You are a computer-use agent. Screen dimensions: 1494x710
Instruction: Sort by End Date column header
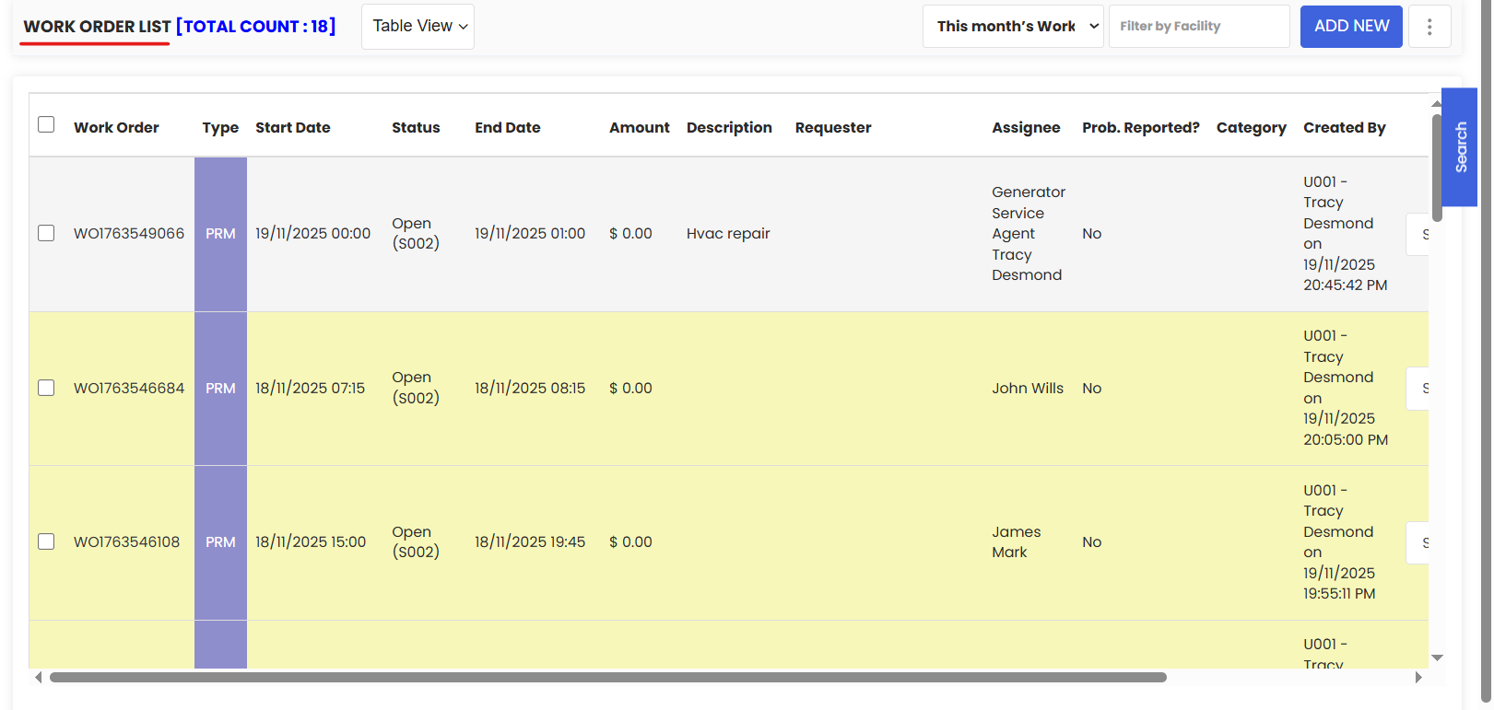(x=508, y=127)
